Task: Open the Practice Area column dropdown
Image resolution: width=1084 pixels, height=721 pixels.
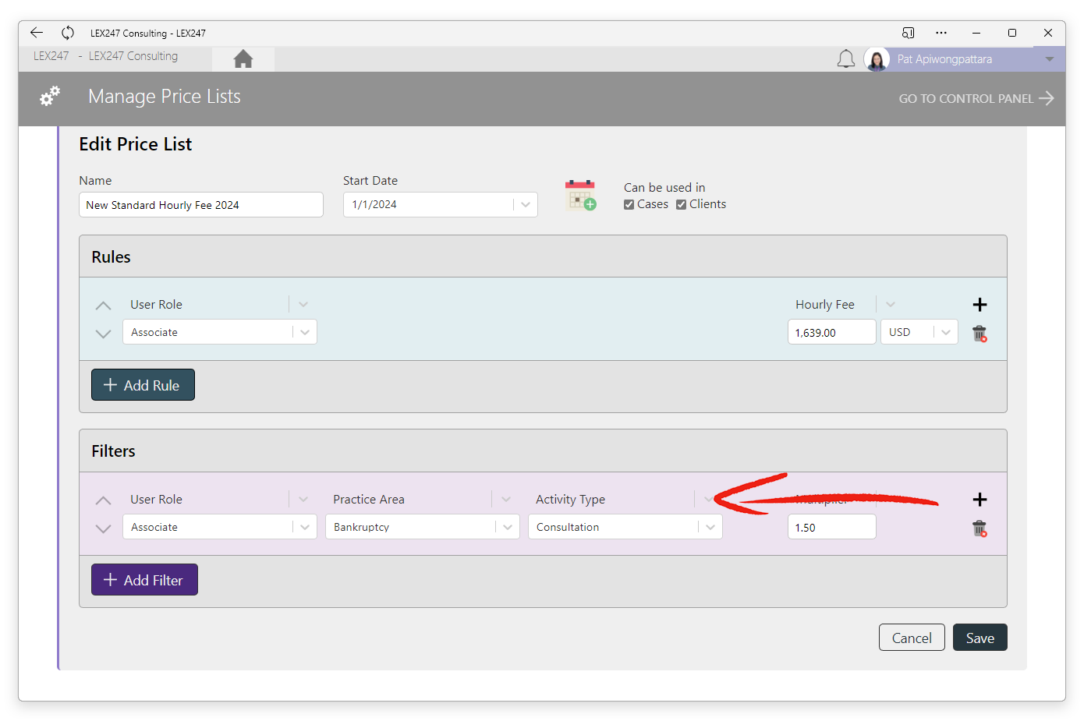Action: click(x=506, y=500)
